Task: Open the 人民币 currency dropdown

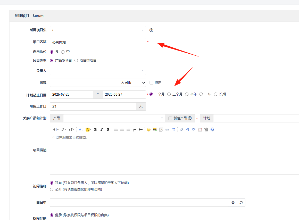Action: pyautogui.click(x=132, y=83)
